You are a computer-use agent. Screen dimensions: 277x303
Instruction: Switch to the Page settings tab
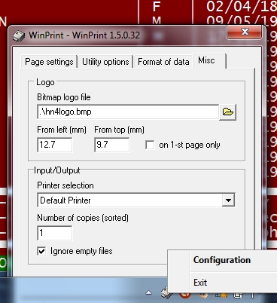[x=49, y=62]
